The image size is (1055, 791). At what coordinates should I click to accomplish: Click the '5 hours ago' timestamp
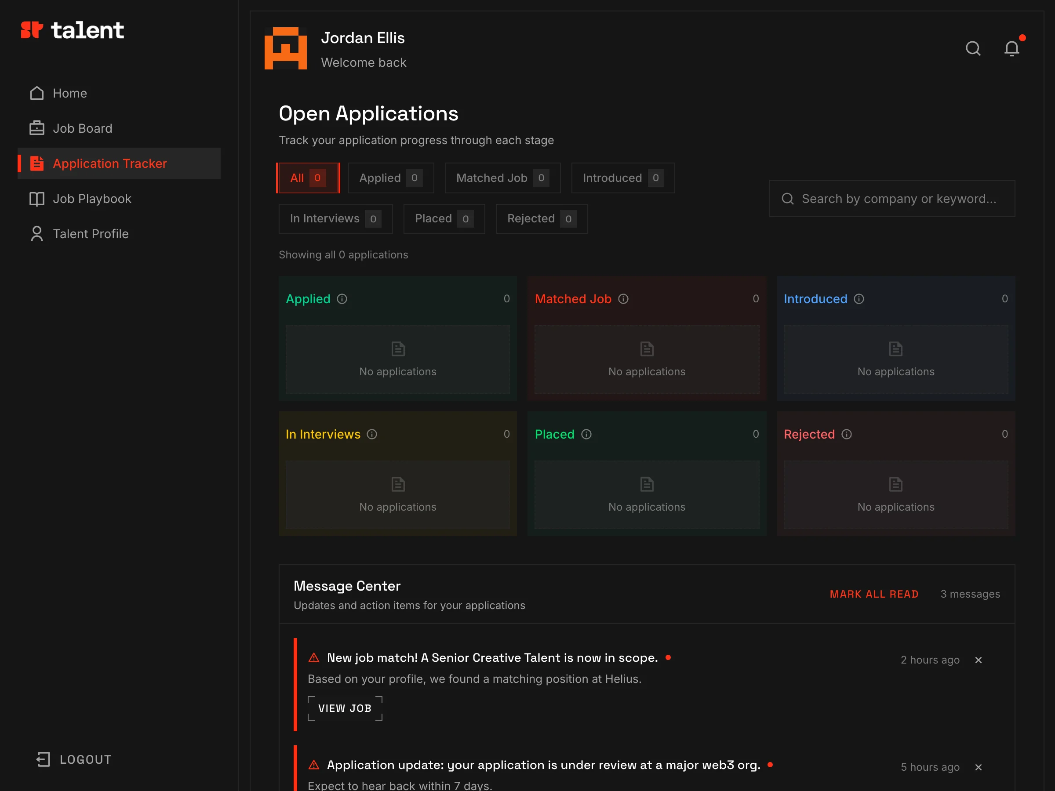click(930, 767)
